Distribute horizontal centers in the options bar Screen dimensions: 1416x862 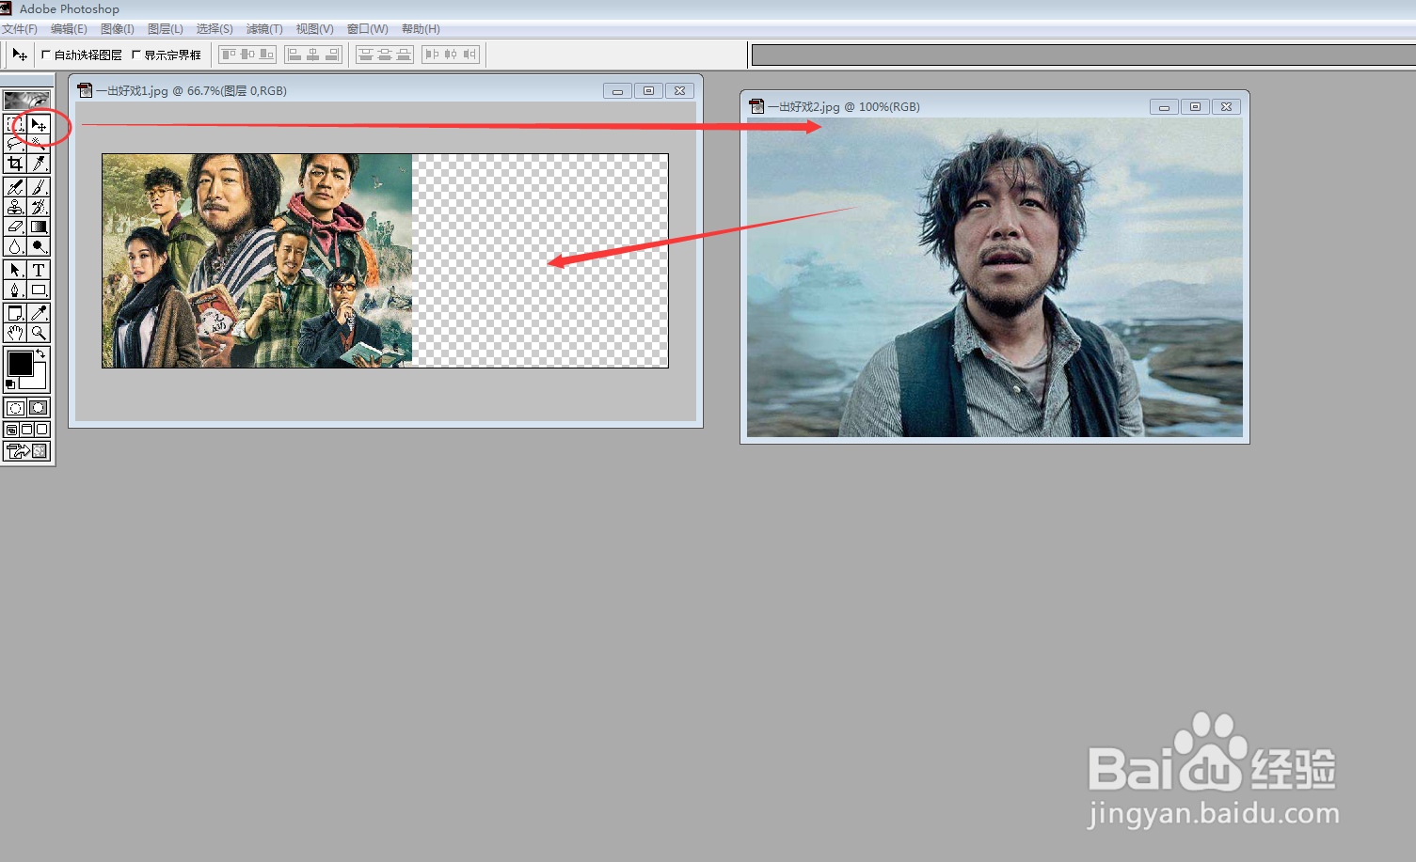click(451, 55)
